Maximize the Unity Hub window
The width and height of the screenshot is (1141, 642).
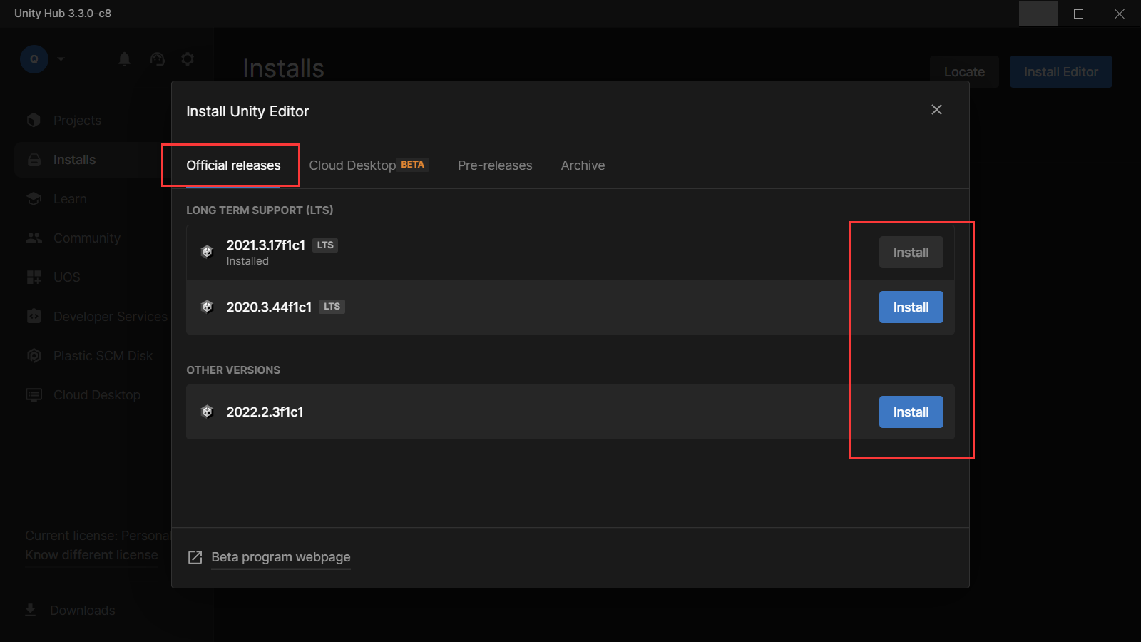point(1079,14)
